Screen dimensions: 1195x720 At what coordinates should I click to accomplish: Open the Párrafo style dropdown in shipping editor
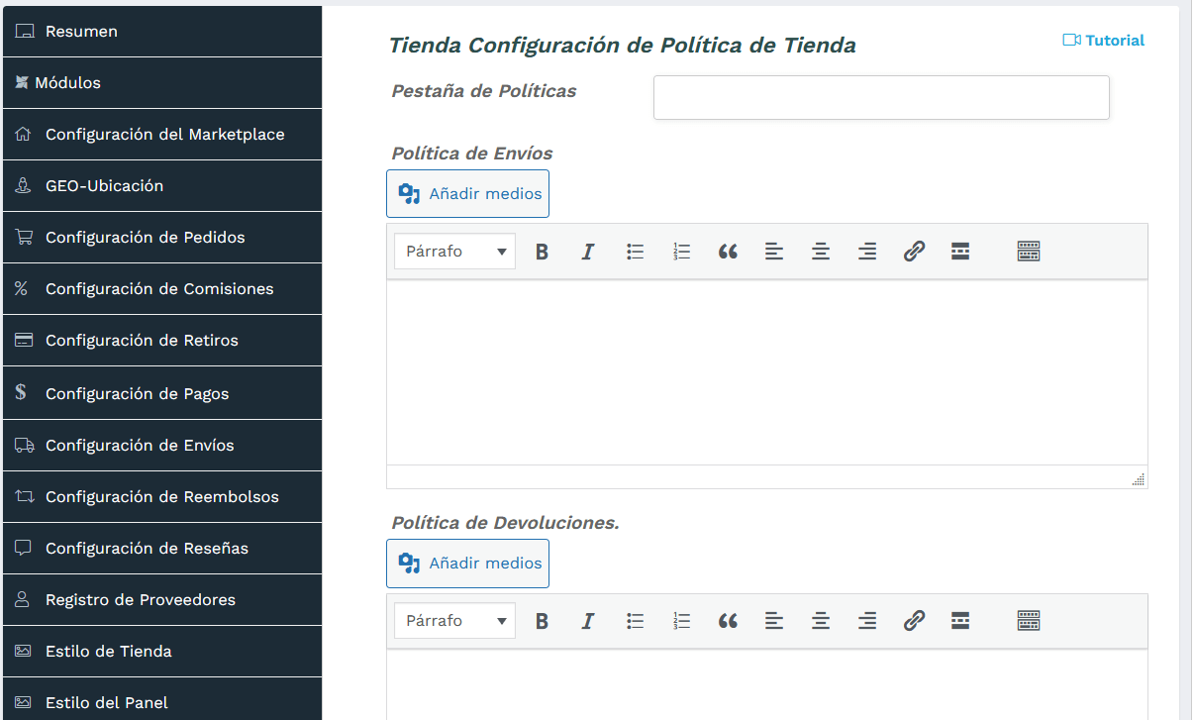tap(453, 251)
